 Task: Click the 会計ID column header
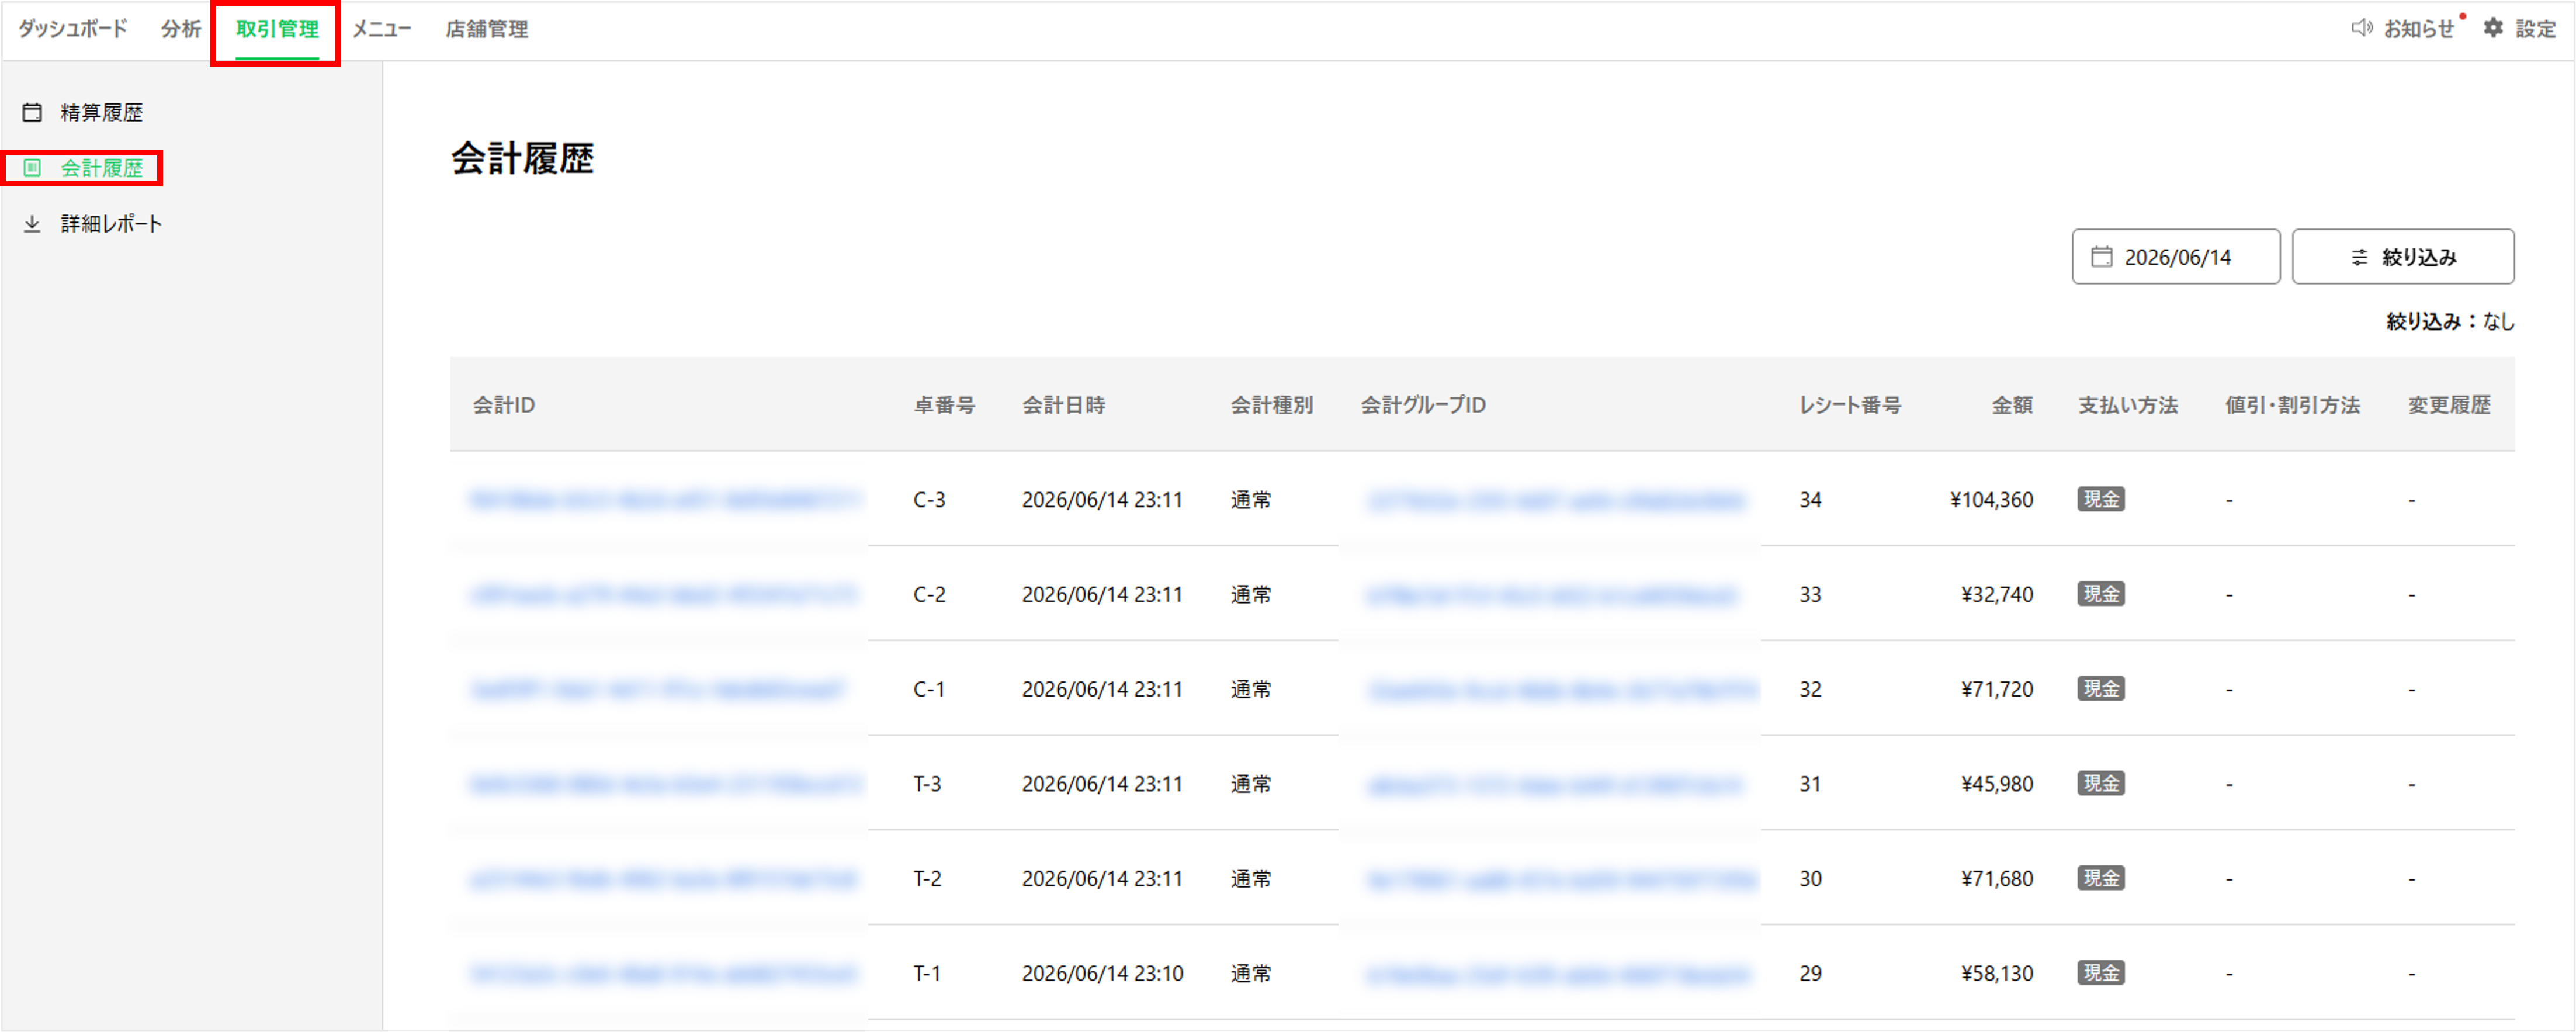tap(504, 405)
